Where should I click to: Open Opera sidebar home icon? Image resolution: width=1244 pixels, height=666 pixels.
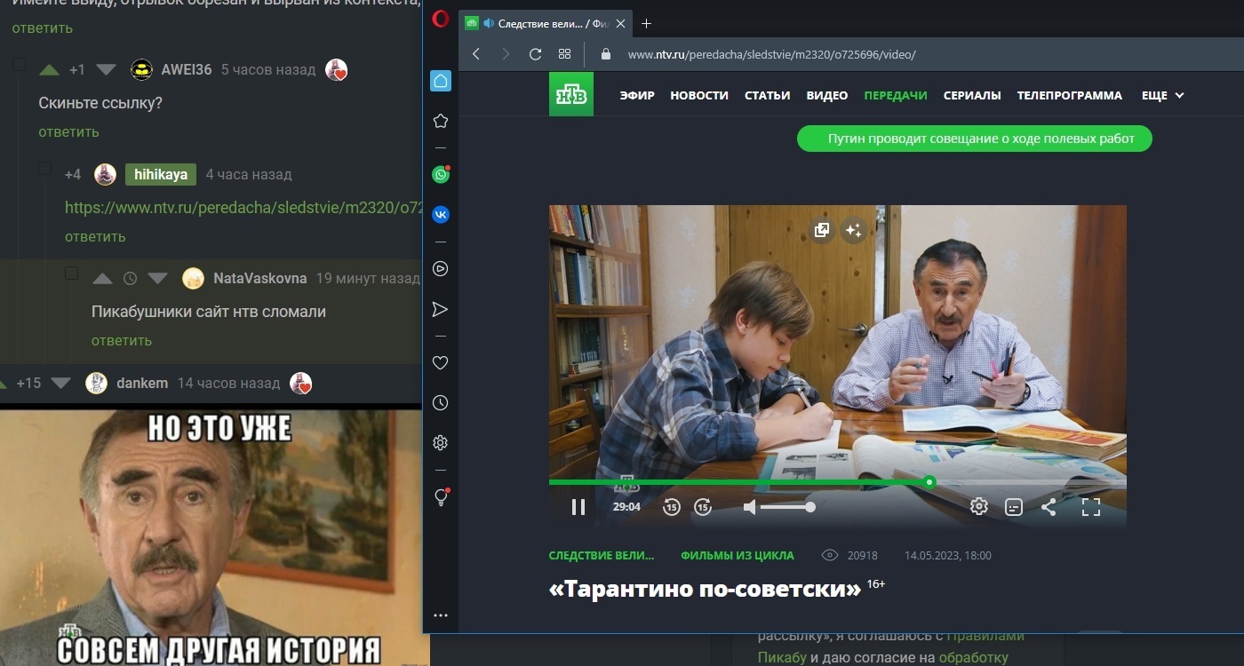pyautogui.click(x=441, y=82)
